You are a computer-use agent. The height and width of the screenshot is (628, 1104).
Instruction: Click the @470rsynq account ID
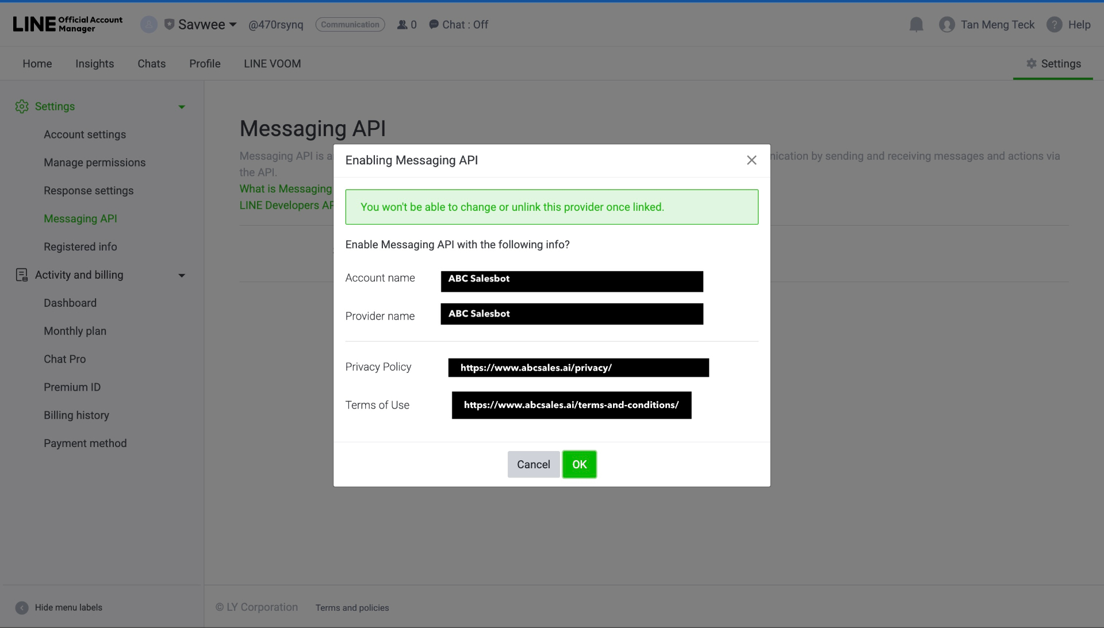tap(275, 25)
